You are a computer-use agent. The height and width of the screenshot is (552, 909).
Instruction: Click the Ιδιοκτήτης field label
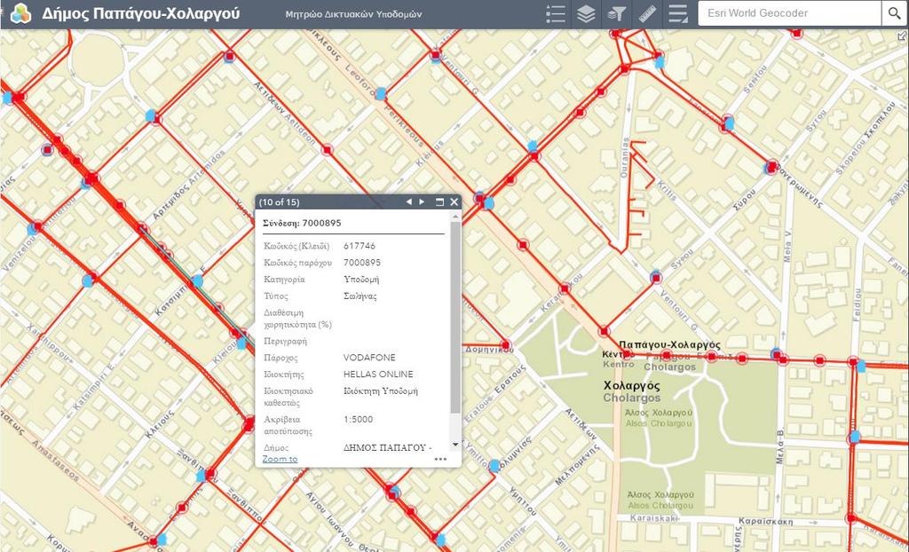click(x=284, y=375)
